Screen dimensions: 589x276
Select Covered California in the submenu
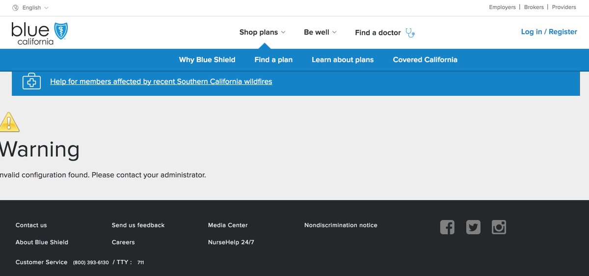pyautogui.click(x=425, y=60)
